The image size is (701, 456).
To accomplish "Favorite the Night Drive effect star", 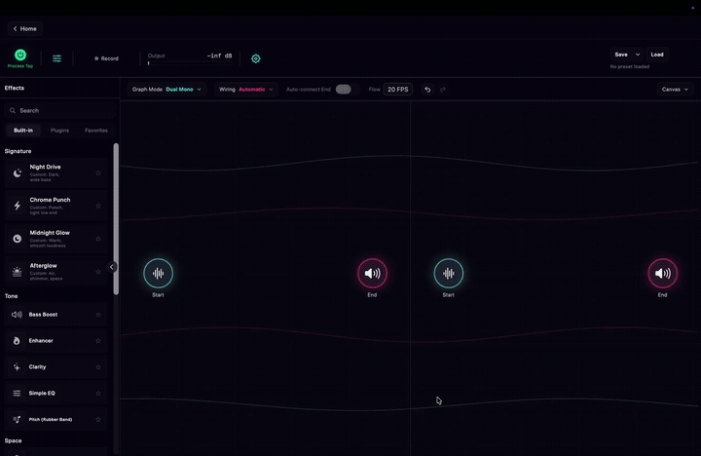I will (98, 173).
